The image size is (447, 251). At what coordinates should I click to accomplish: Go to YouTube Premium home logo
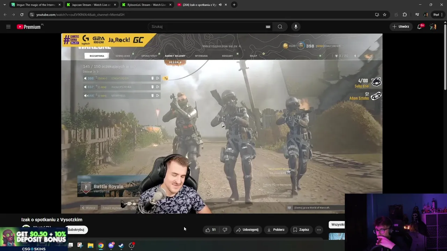click(x=29, y=27)
